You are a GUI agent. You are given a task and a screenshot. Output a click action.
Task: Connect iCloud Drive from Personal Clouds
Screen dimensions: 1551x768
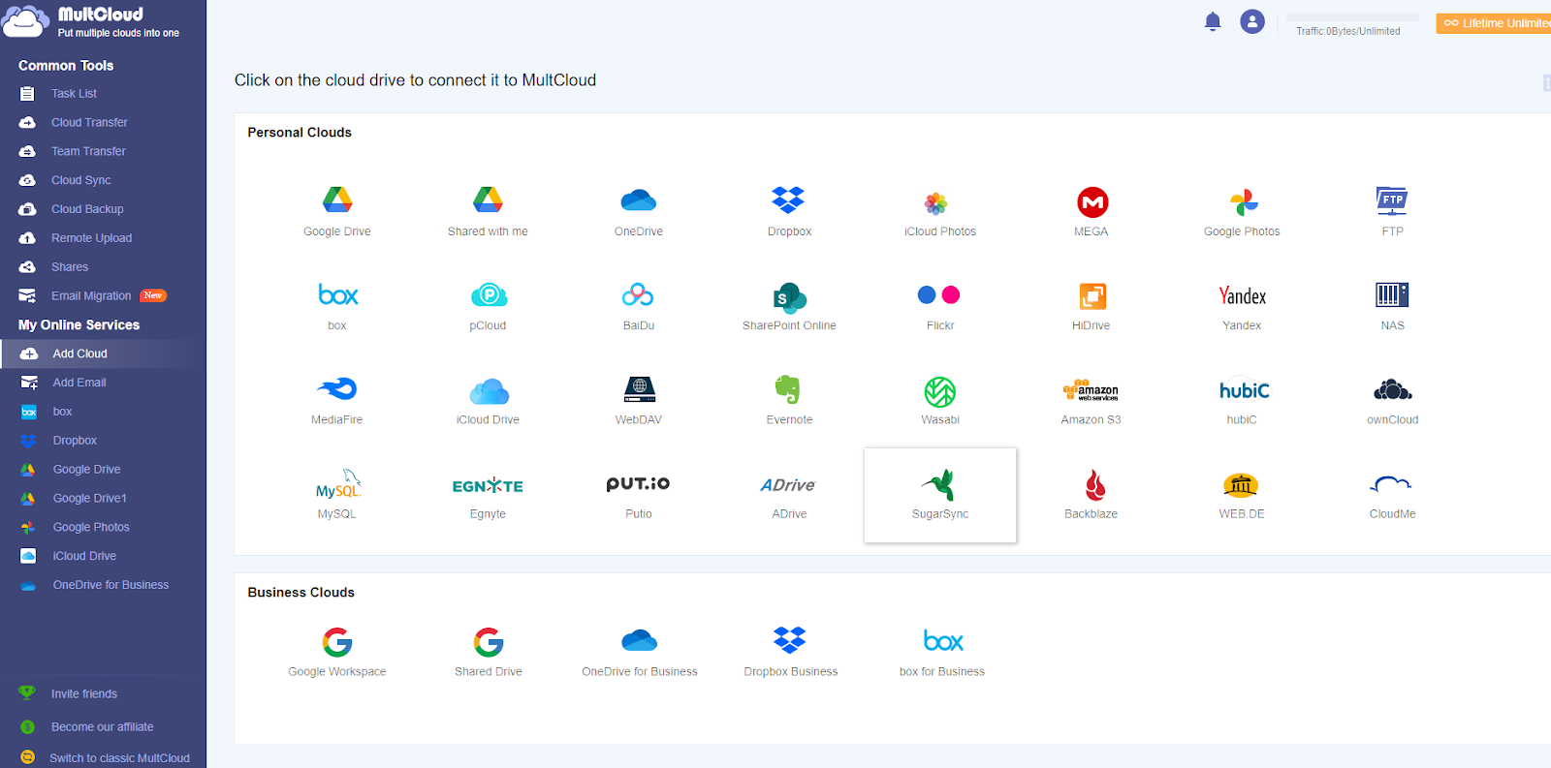490,390
